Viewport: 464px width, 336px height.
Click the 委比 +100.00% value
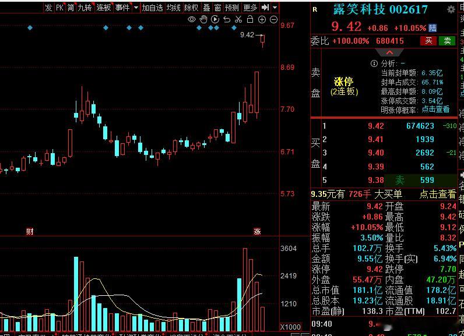coord(351,41)
